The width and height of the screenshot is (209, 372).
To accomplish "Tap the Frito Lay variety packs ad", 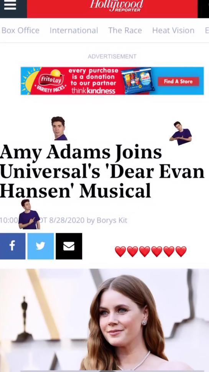I will pyautogui.click(x=112, y=81).
